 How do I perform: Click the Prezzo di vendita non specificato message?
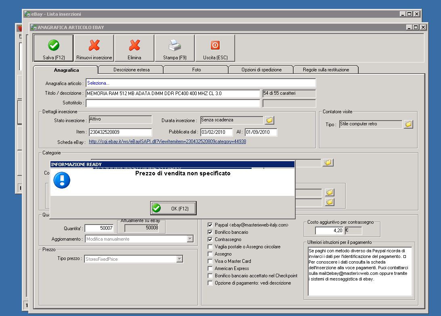[183, 173]
